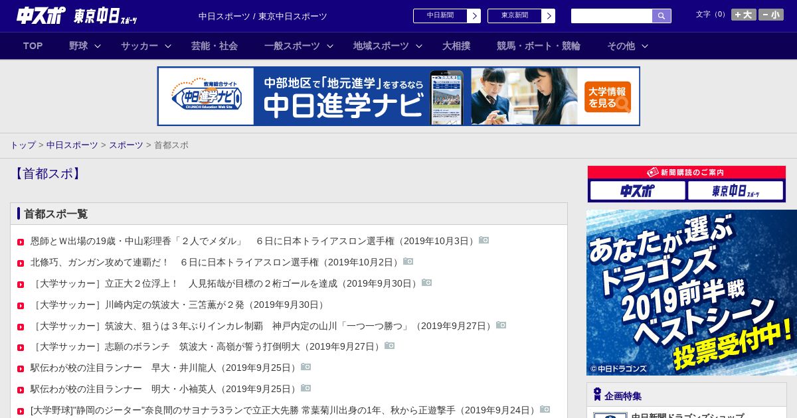Open ドラゴンズ2019前半戦ベストシーン voting banner
The width and height of the screenshot is (797, 418).
click(x=691, y=293)
